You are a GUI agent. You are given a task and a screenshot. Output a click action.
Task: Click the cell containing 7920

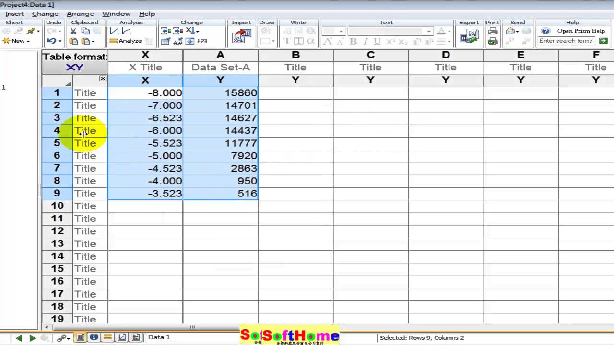coord(221,156)
